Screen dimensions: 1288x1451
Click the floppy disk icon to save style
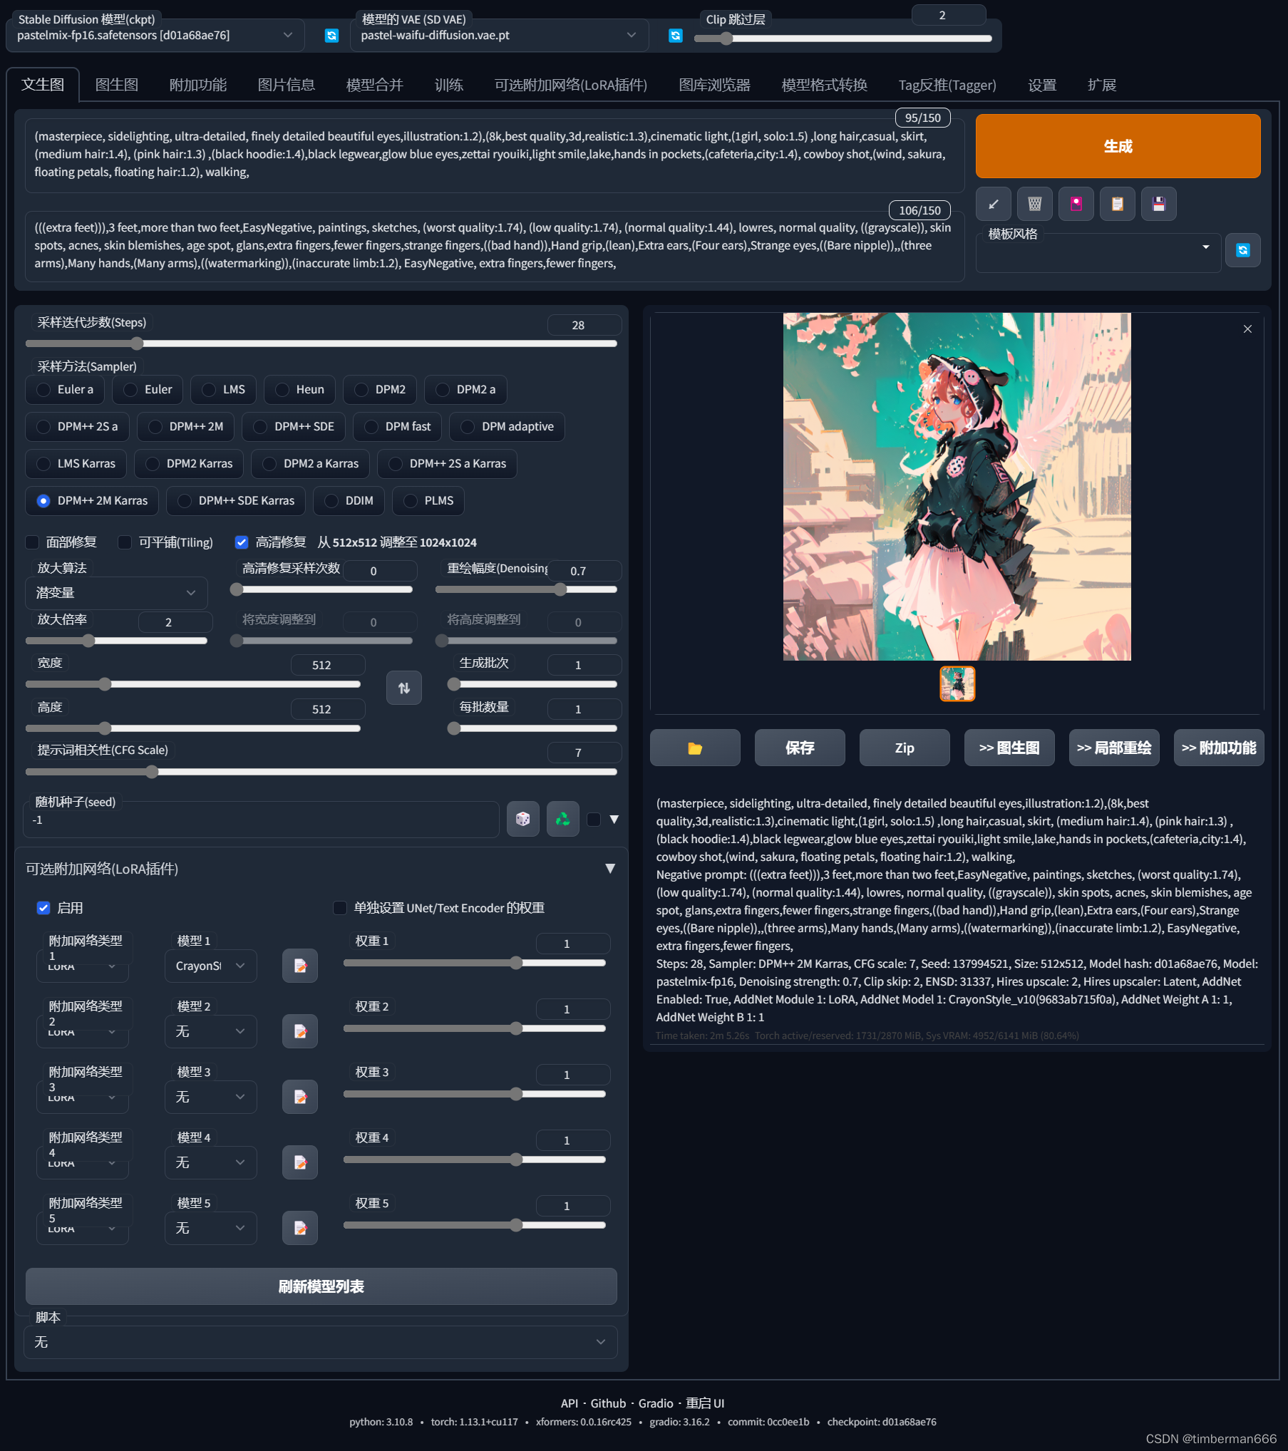(1159, 205)
